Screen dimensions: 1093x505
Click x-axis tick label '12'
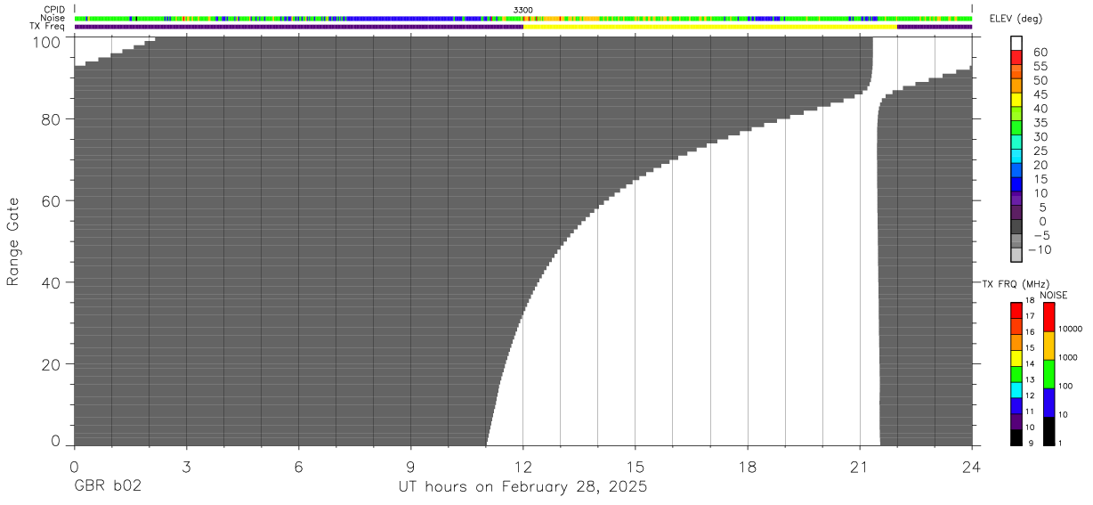click(x=523, y=466)
